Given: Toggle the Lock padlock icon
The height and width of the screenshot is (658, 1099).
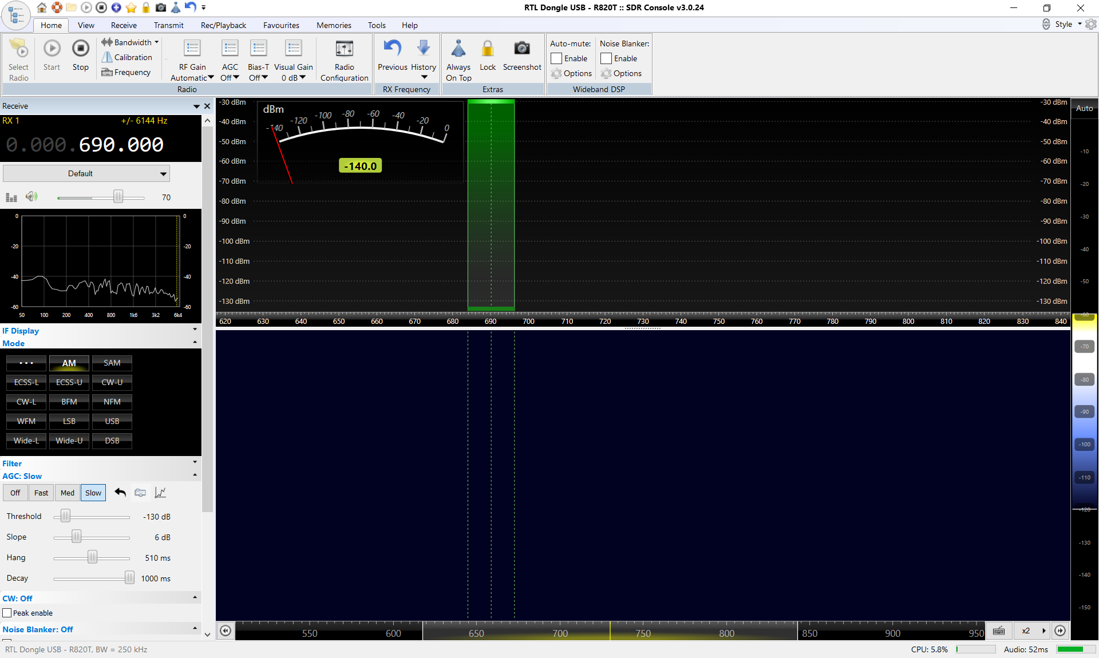Looking at the screenshot, I should [x=488, y=49].
